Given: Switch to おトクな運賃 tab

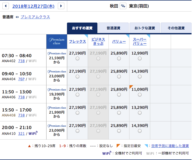Looking at the screenshot, I should pos(144,28).
